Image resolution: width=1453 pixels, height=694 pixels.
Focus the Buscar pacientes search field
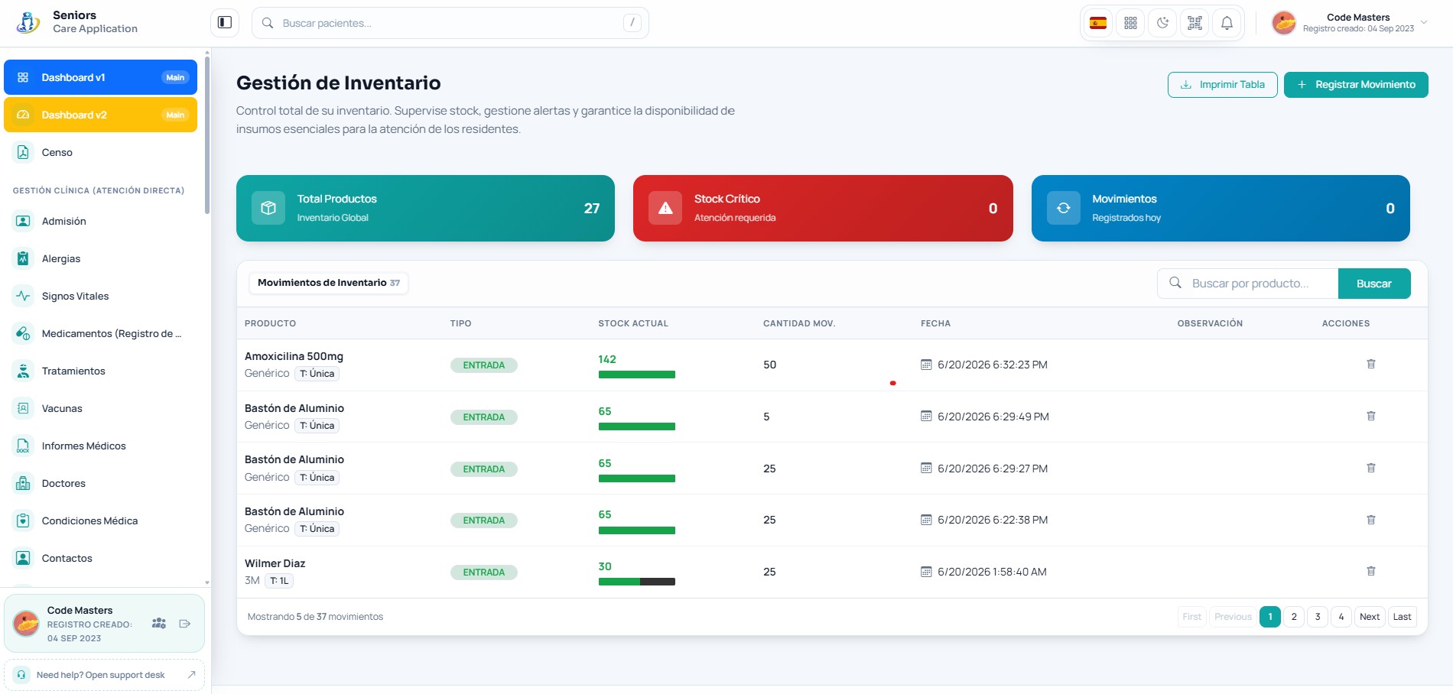pos(450,23)
